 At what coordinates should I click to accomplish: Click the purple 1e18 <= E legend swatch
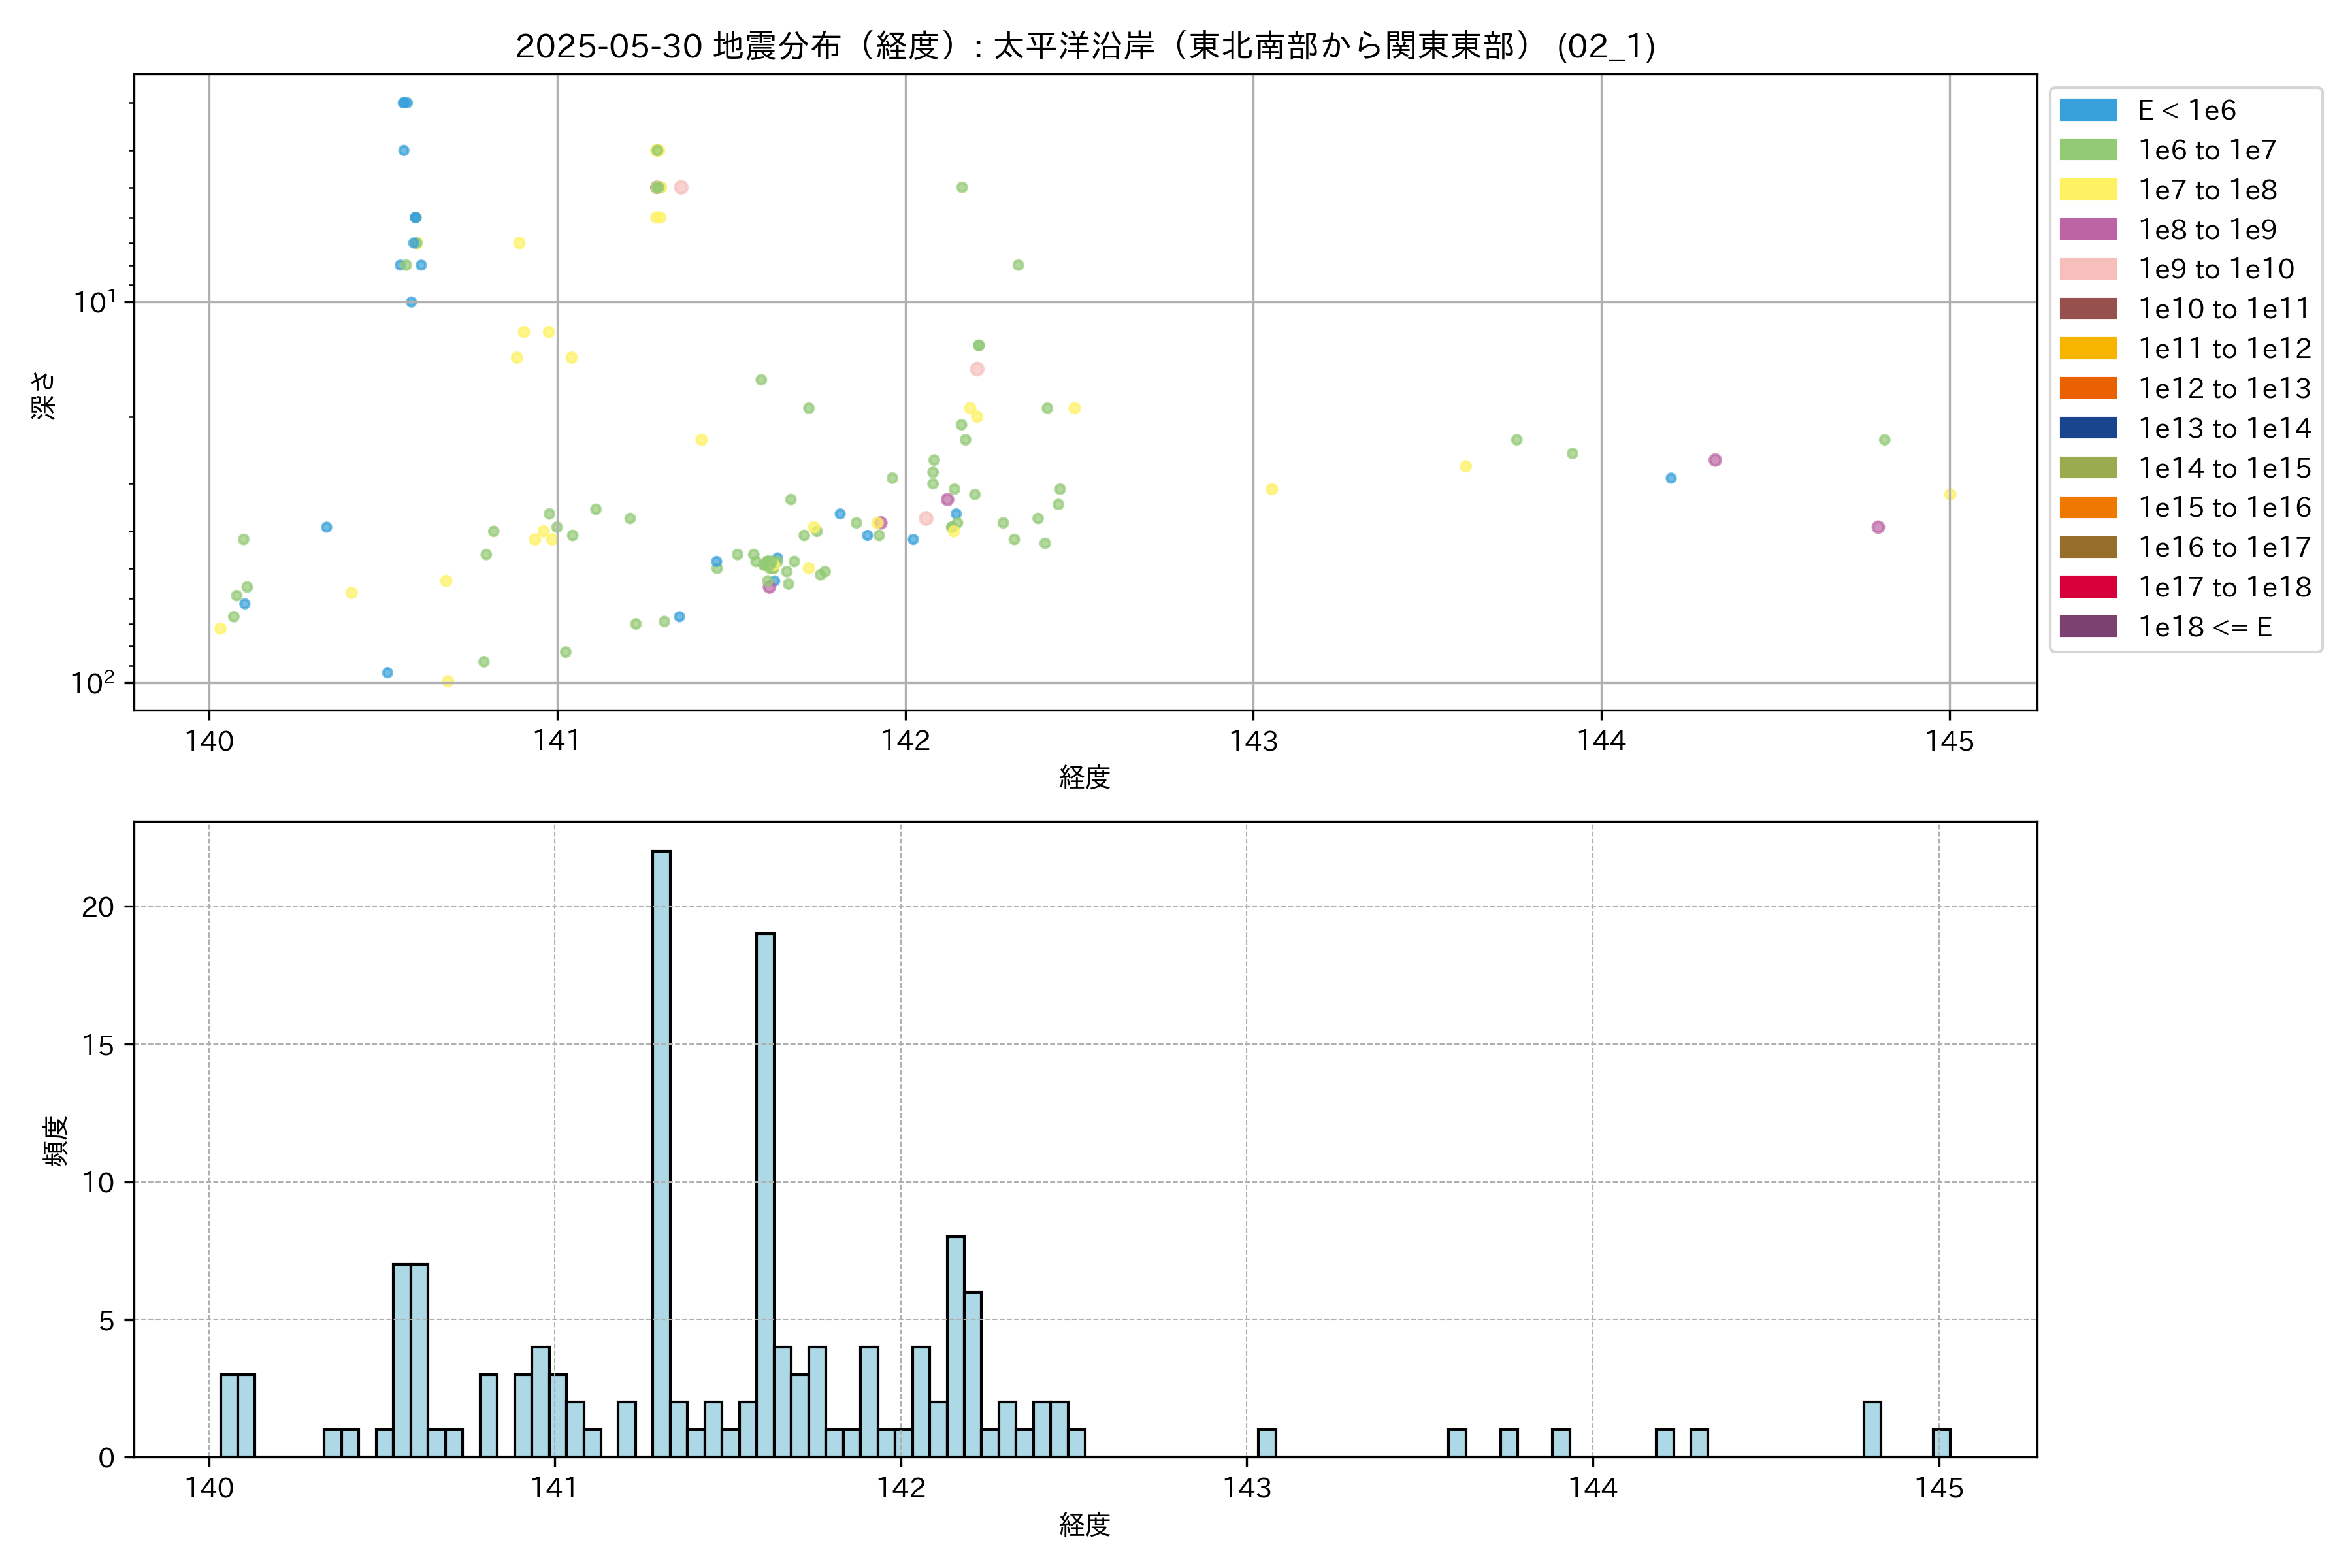pyautogui.click(x=2087, y=627)
